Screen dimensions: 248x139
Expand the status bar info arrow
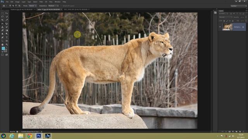tap(41, 132)
